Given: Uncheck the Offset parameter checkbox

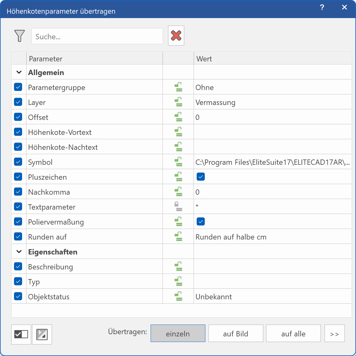Looking at the screenshot, I should pos(18,117).
